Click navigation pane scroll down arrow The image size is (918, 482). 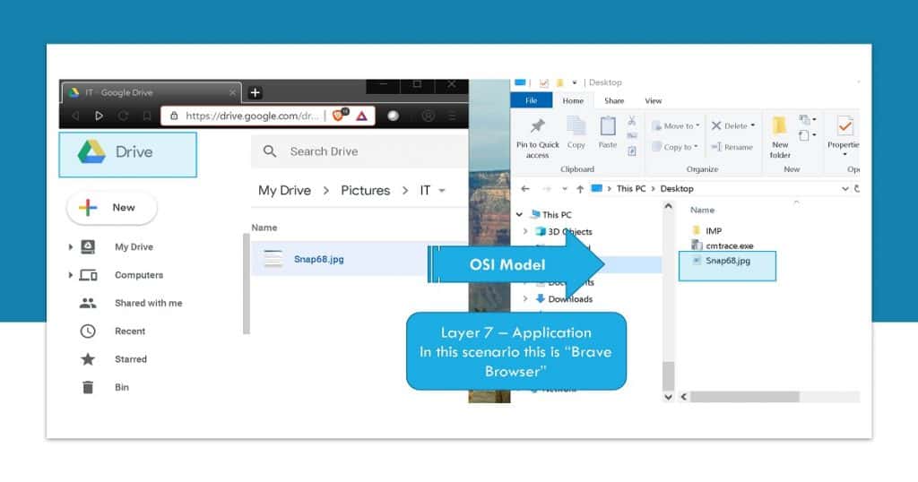coord(668,397)
